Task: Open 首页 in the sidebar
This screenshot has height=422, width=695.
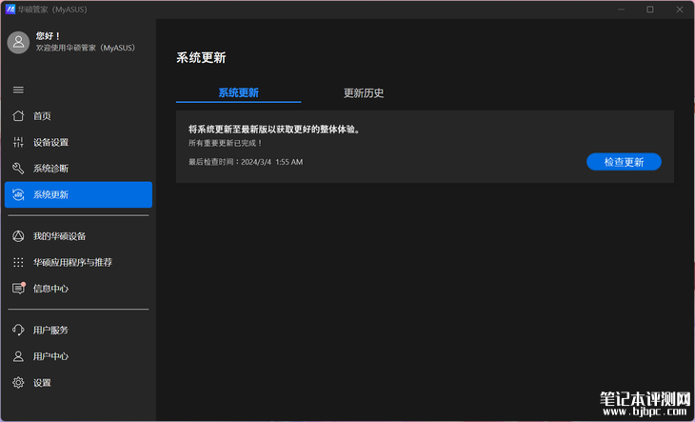Action: click(x=78, y=116)
